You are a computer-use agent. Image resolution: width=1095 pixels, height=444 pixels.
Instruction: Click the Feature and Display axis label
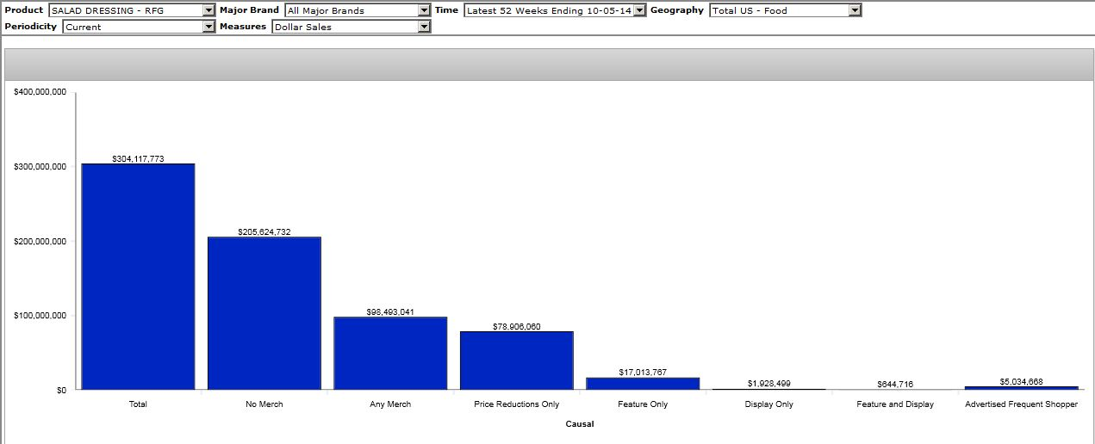point(894,404)
